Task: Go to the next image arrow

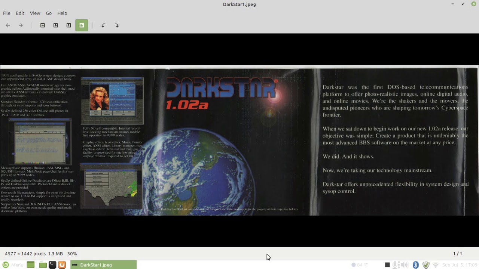Action: click(x=21, y=25)
